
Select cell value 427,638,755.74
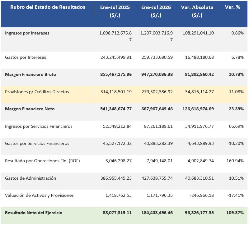157,178
